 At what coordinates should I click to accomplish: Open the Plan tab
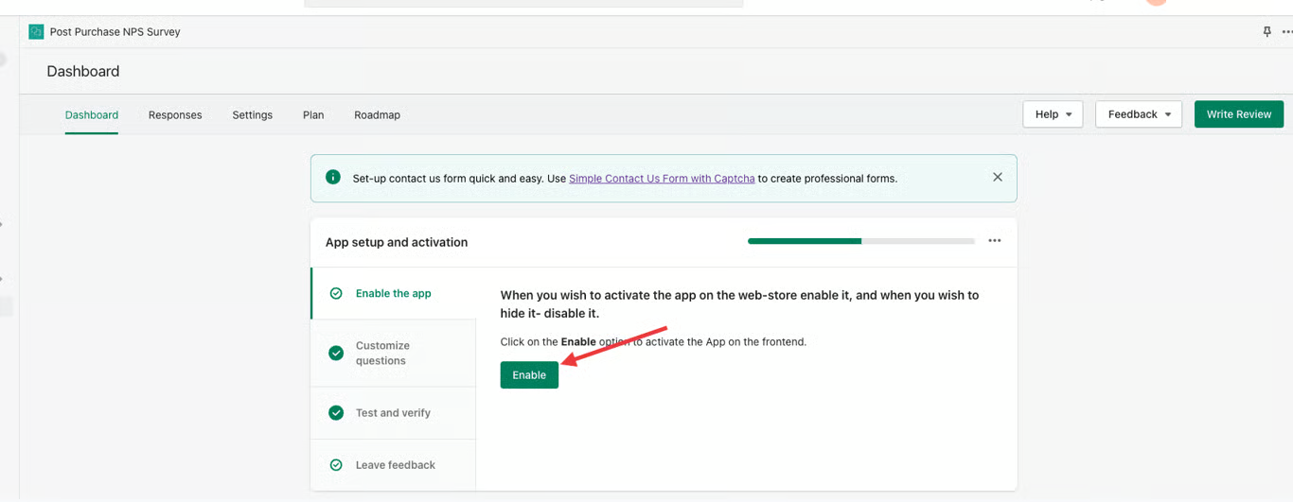tap(313, 114)
